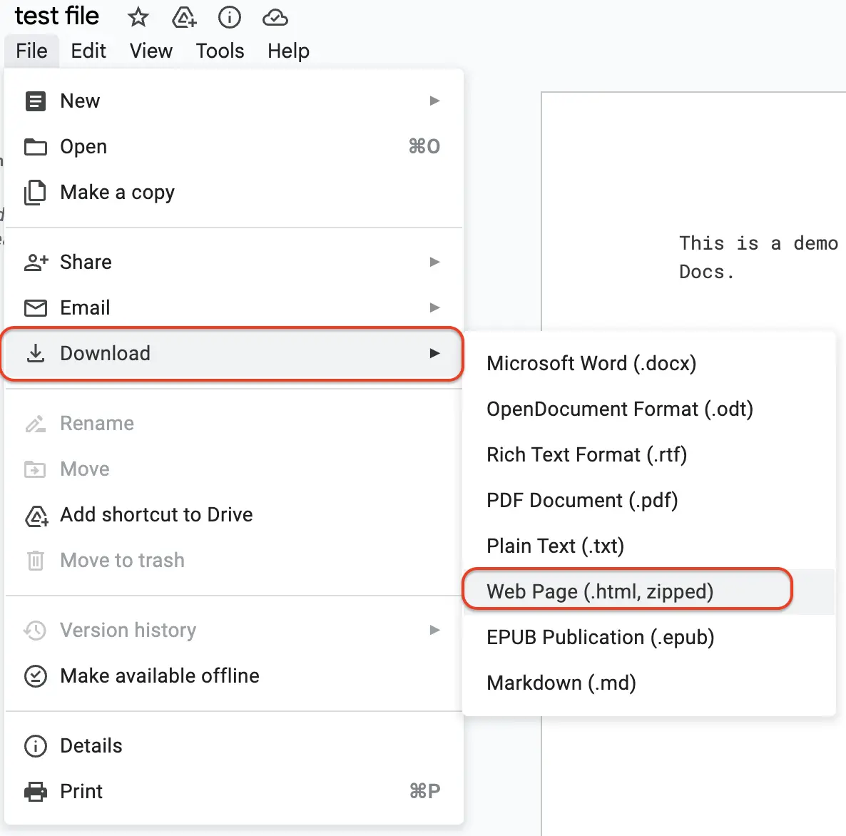Select Add shortcut to Drive label
846x836 pixels.
click(156, 515)
